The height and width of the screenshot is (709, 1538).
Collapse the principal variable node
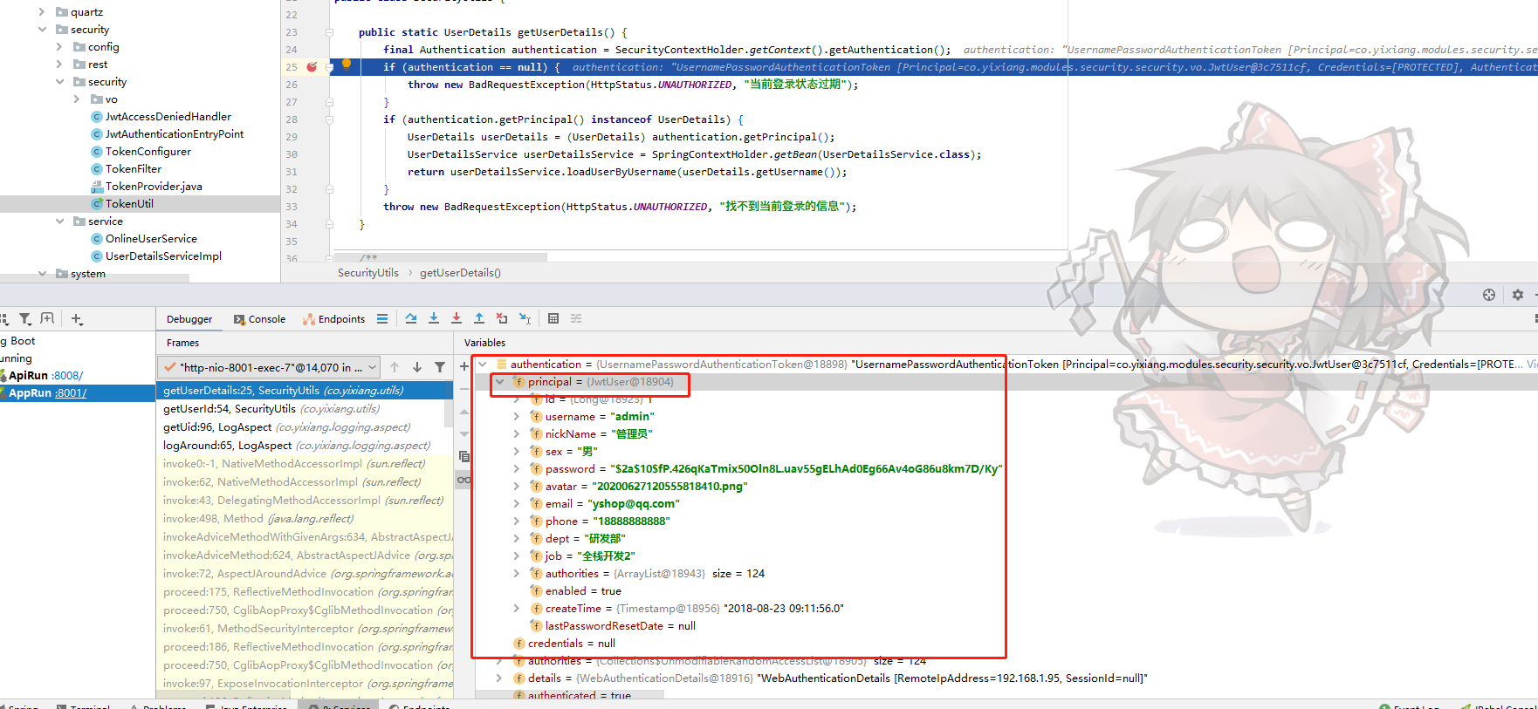499,382
